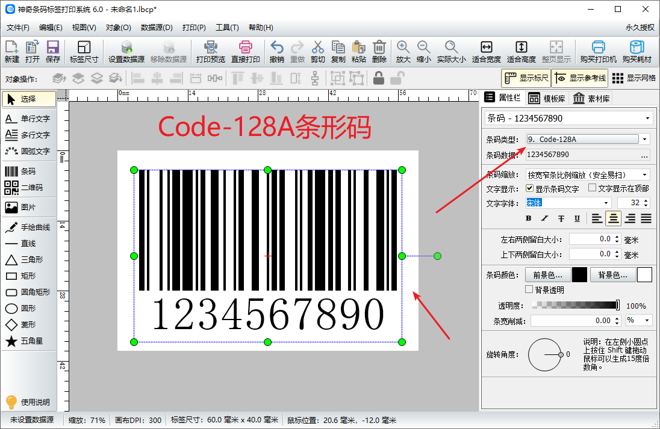Image resolution: width=660 pixels, height=429 pixels.
Task: Copy selection with 复制 icon
Action: [x=338, y=51]
